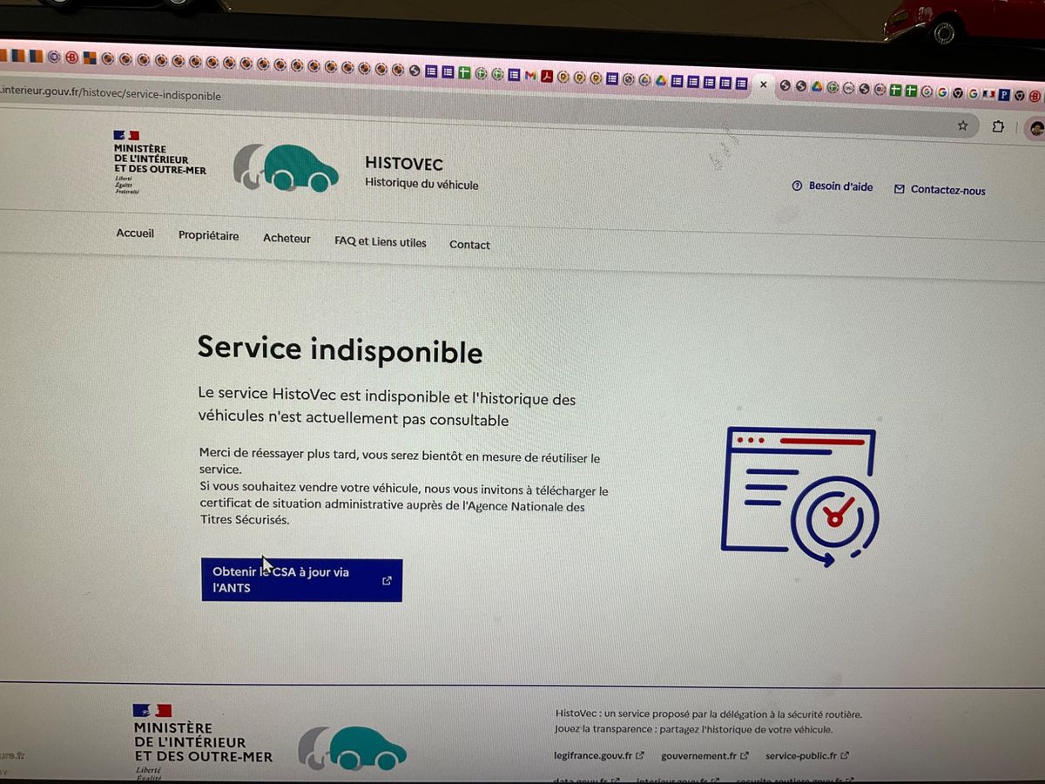Click the Contactez-nous link
Viewport: 1045px width, 784px height.
(x=940, y=189)
